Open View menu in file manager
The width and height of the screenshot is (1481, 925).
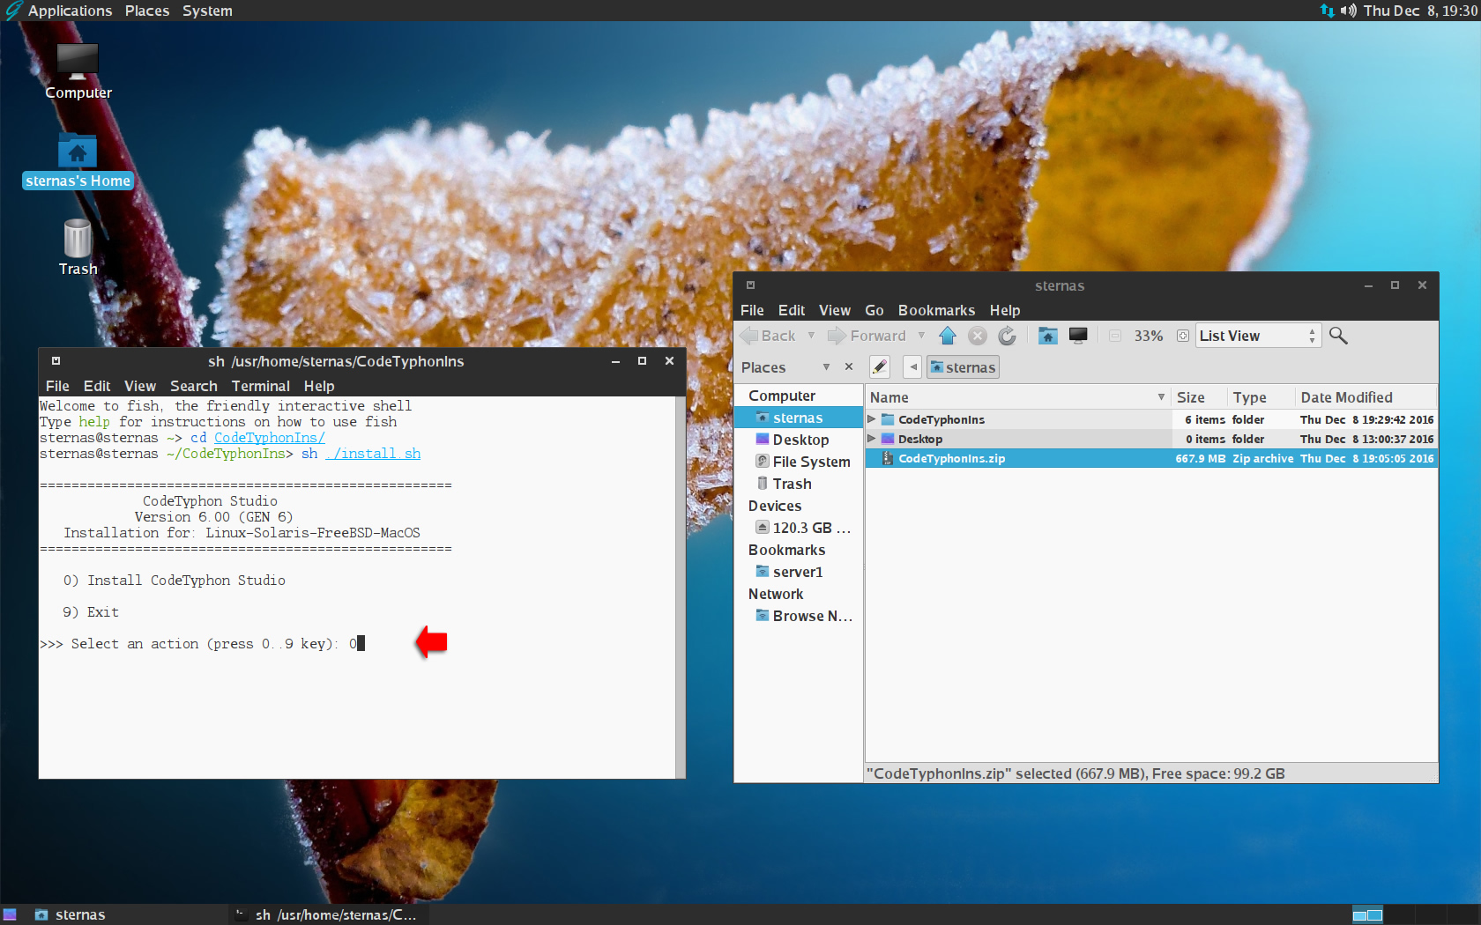[x=835, y=310]
